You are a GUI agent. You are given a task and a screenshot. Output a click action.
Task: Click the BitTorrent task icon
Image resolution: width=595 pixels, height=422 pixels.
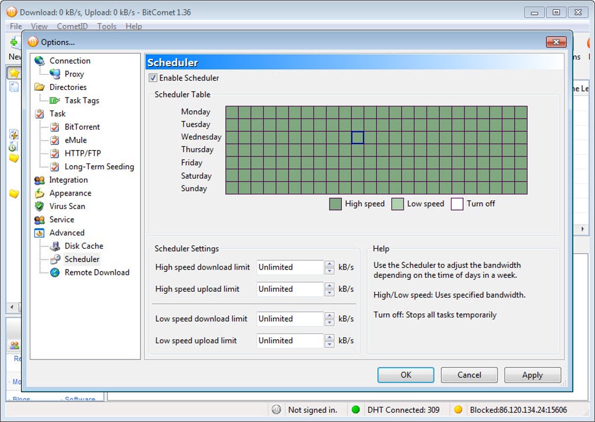pyautogui.click(x=55, y=127)
